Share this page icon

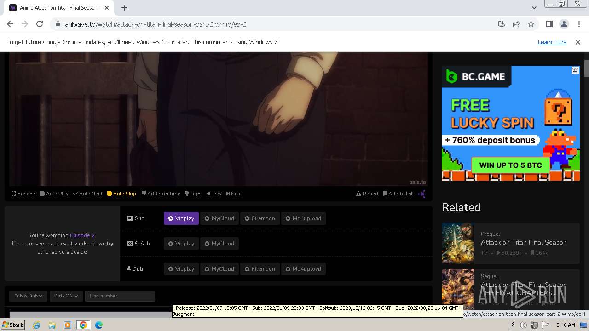pyautogui.click(x=516, y=24)
